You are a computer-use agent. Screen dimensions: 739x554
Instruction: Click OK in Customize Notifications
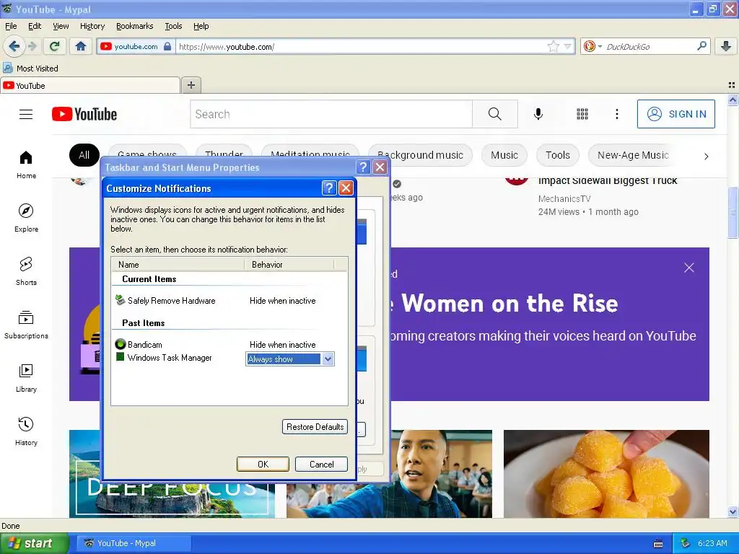tap(263, 464)
